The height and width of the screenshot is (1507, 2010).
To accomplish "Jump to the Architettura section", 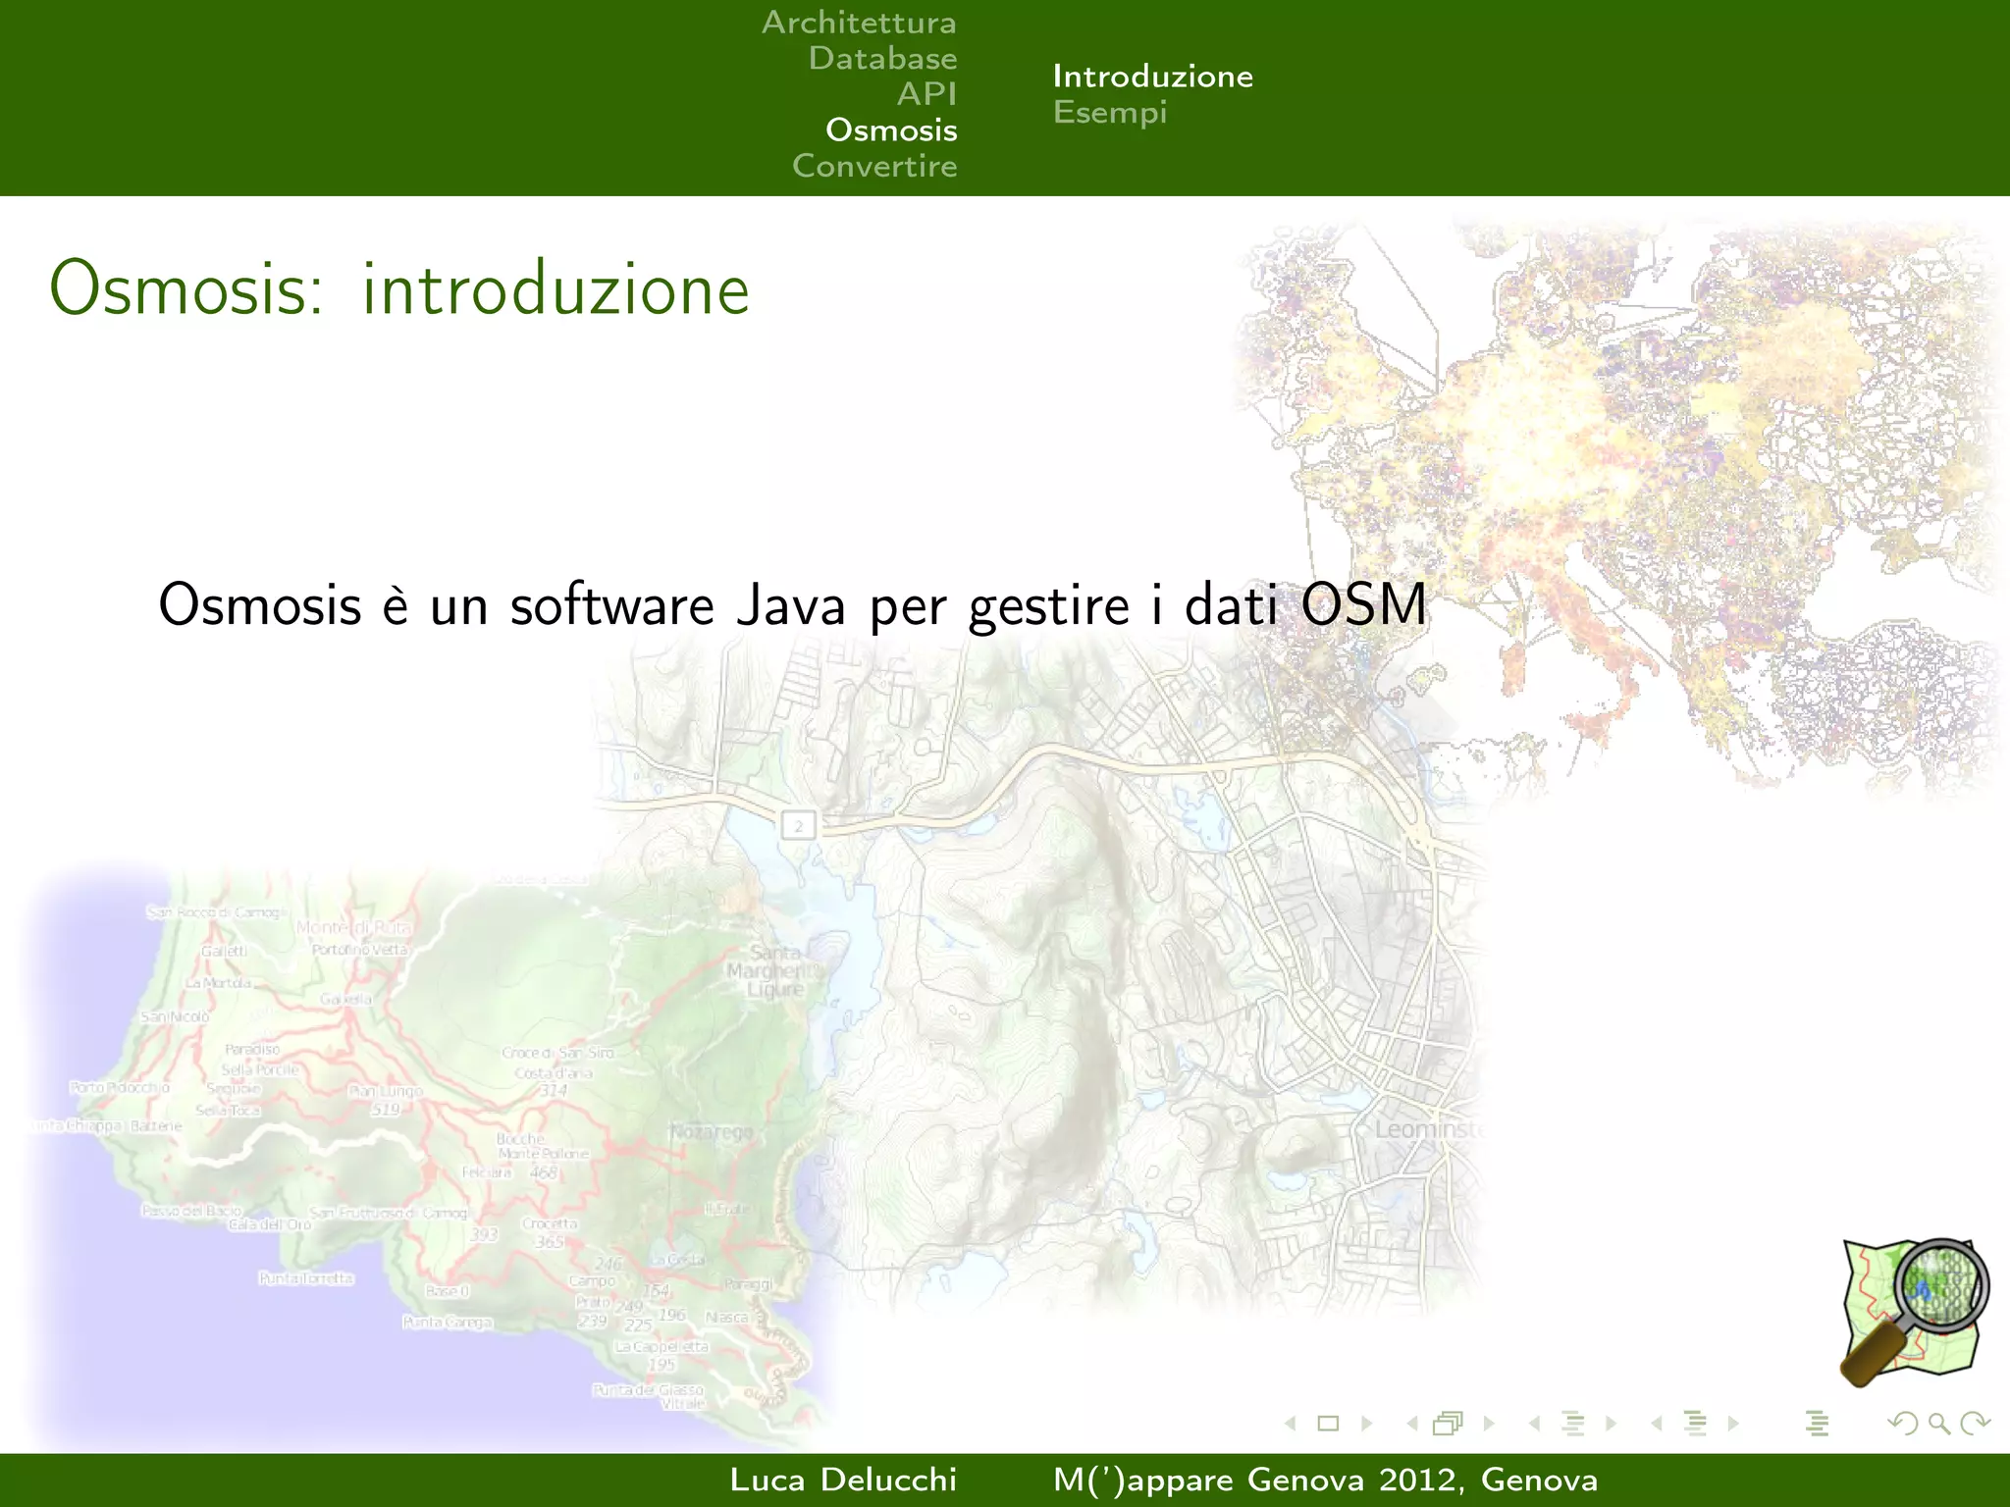I will (x=859, y=22).
